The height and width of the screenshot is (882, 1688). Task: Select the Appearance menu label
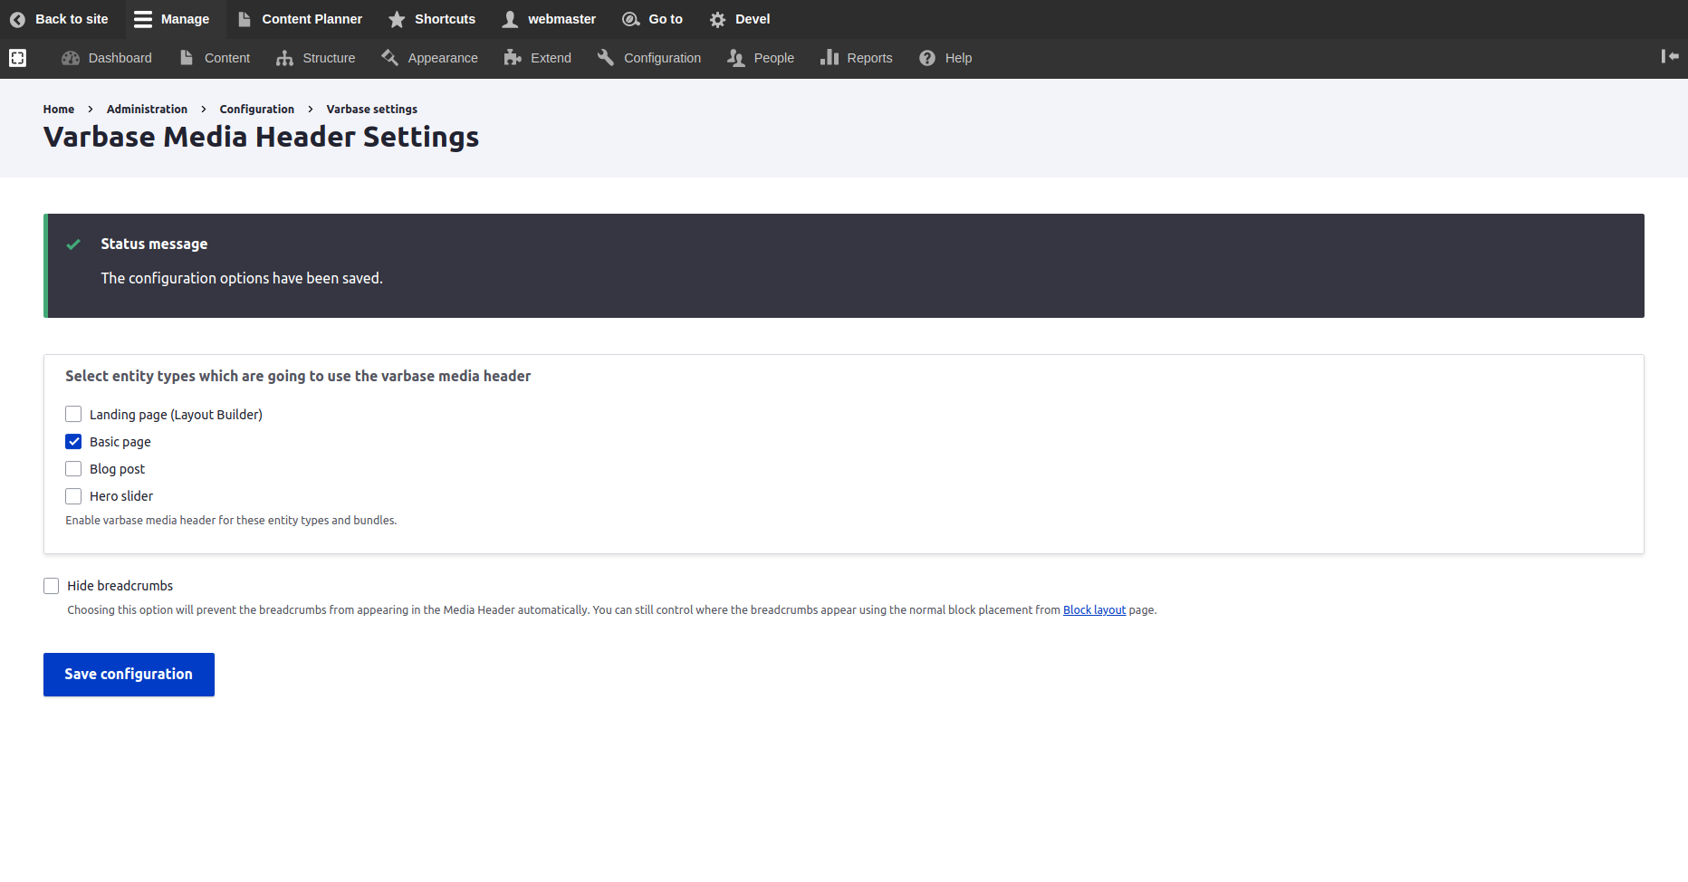coord(443,58)
